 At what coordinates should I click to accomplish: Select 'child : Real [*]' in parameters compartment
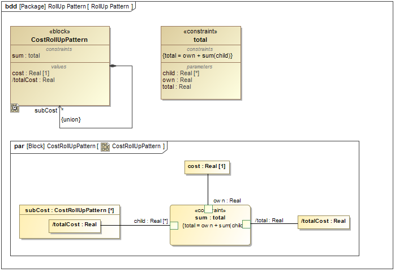[180, 74]
